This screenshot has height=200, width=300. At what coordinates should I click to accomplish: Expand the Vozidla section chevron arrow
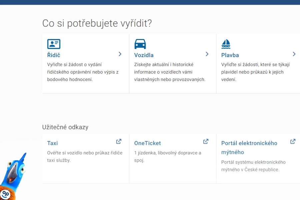point(207,54)
